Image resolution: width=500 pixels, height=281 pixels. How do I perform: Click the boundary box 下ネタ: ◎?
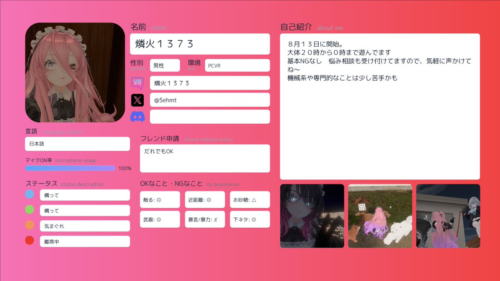(250, 219)
